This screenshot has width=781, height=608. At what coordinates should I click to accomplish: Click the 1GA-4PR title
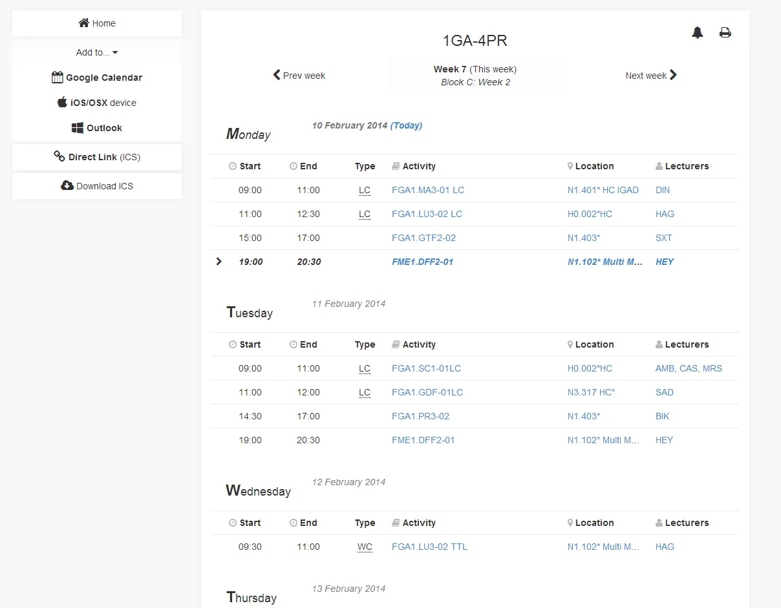(x=475, y=41)
